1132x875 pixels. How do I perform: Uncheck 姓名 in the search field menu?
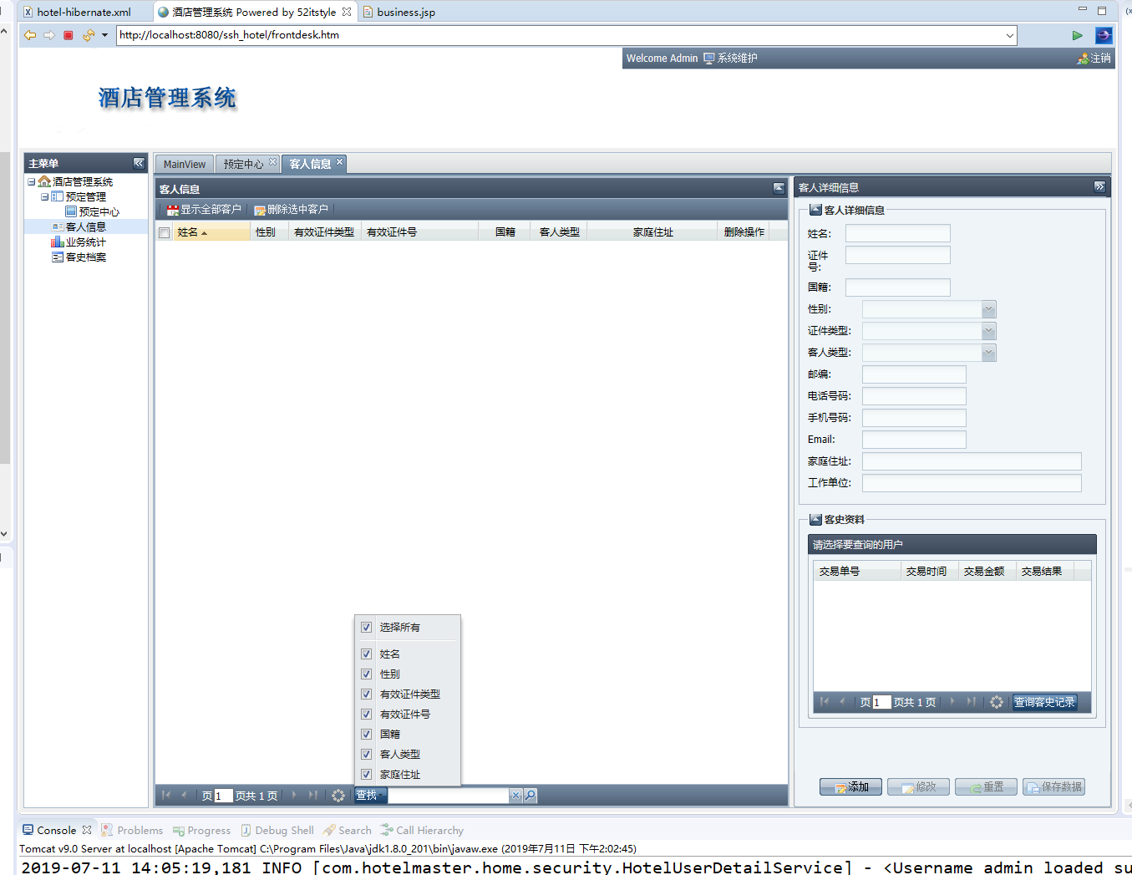pyautogui.click(x=366, y=654)
